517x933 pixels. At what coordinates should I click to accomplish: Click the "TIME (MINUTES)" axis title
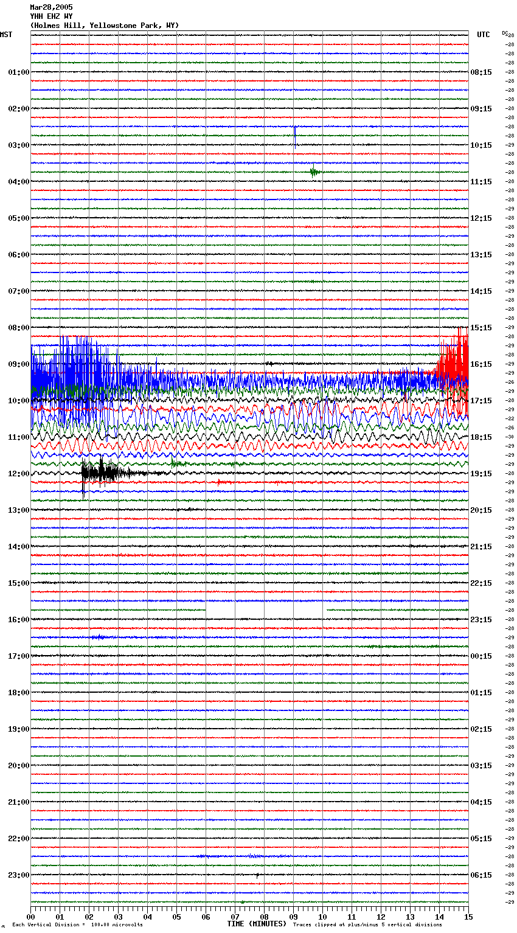point(257,924)
